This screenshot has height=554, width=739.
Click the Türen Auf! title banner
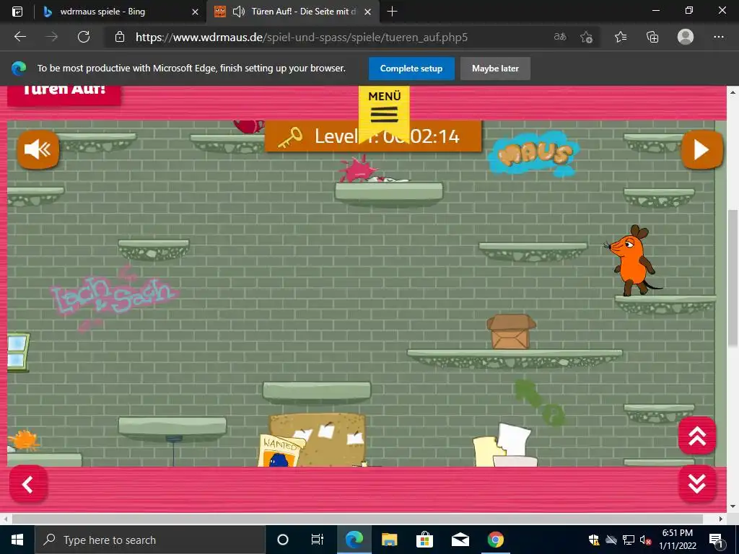click(x=64, y=94)
